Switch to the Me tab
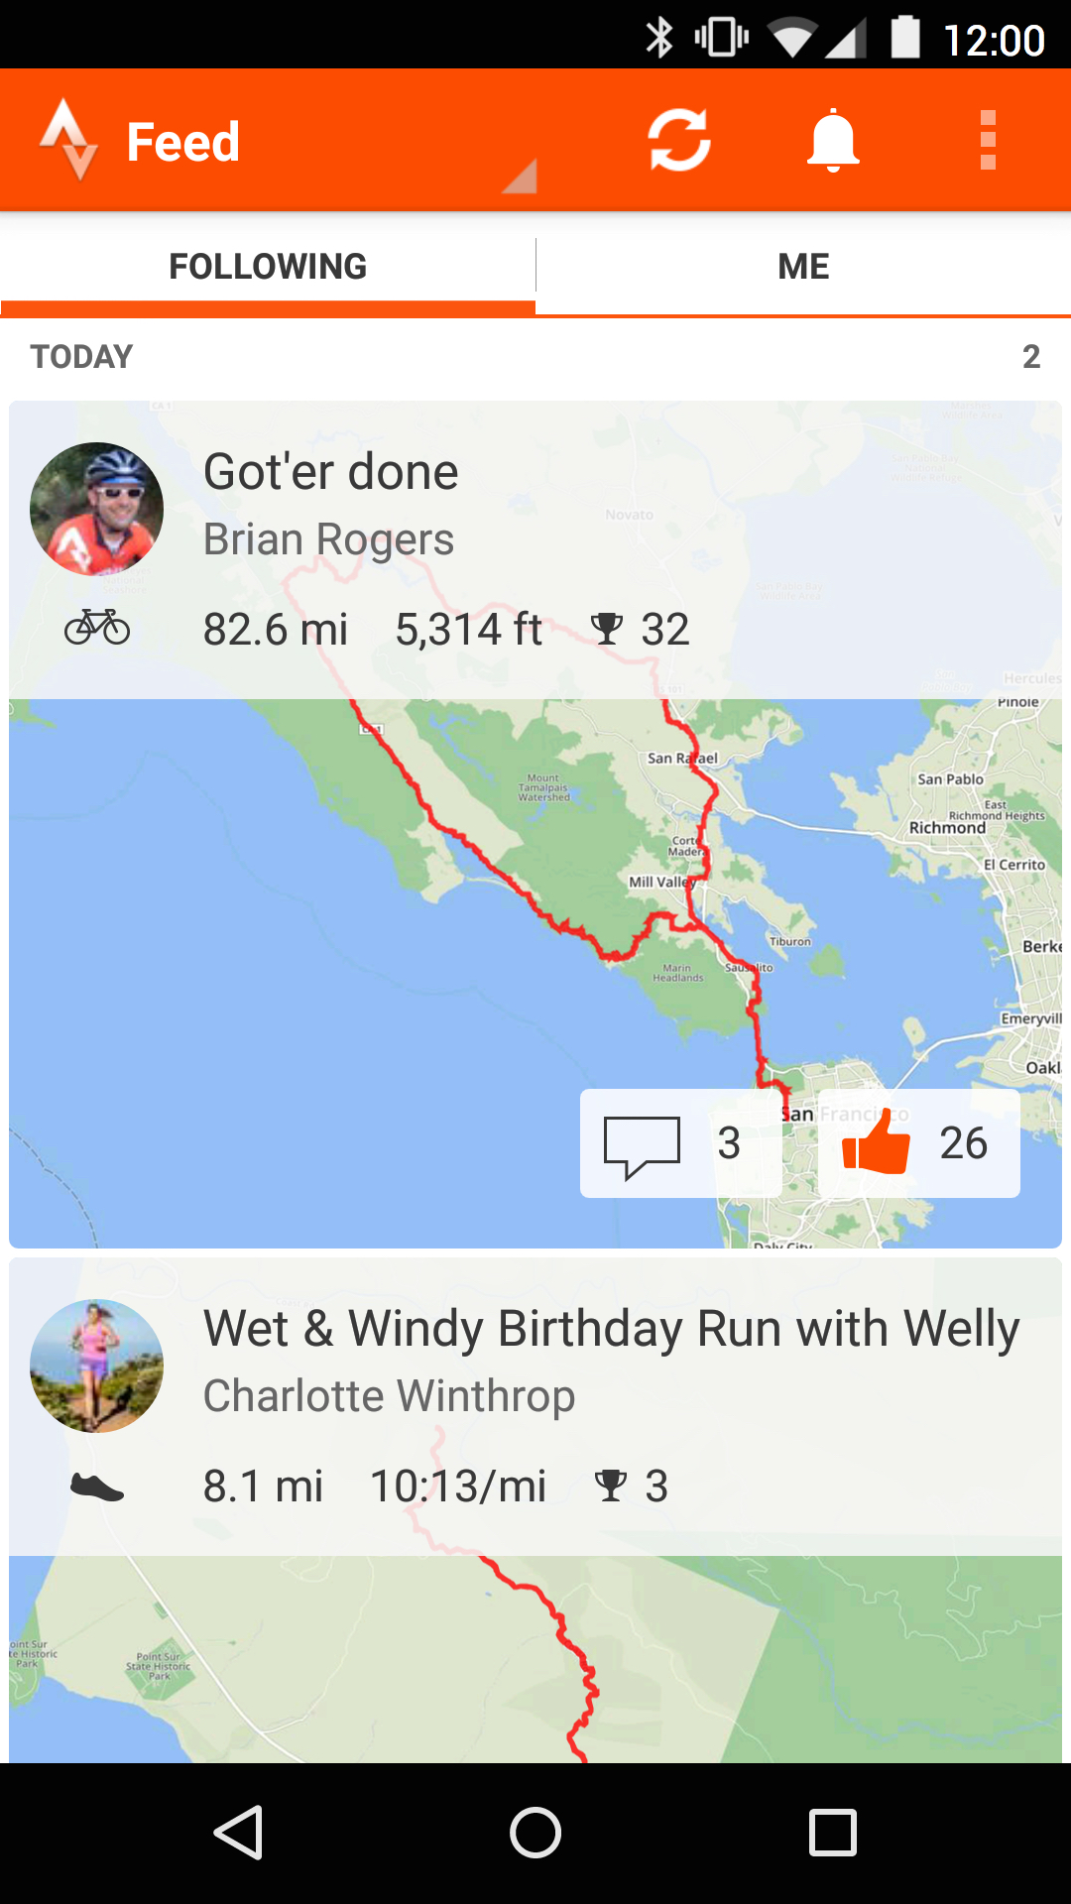The image size is (1071, 1904). [803, 267]
